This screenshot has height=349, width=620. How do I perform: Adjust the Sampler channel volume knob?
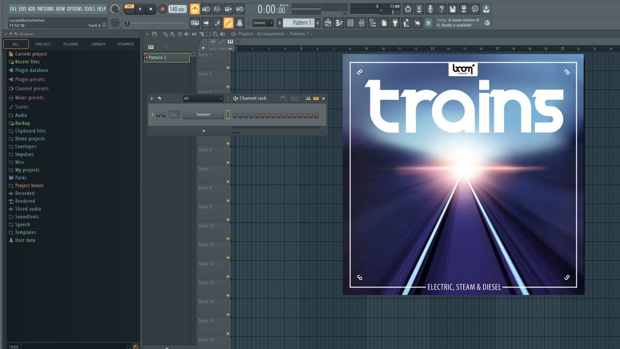click(x=164, y=115)
